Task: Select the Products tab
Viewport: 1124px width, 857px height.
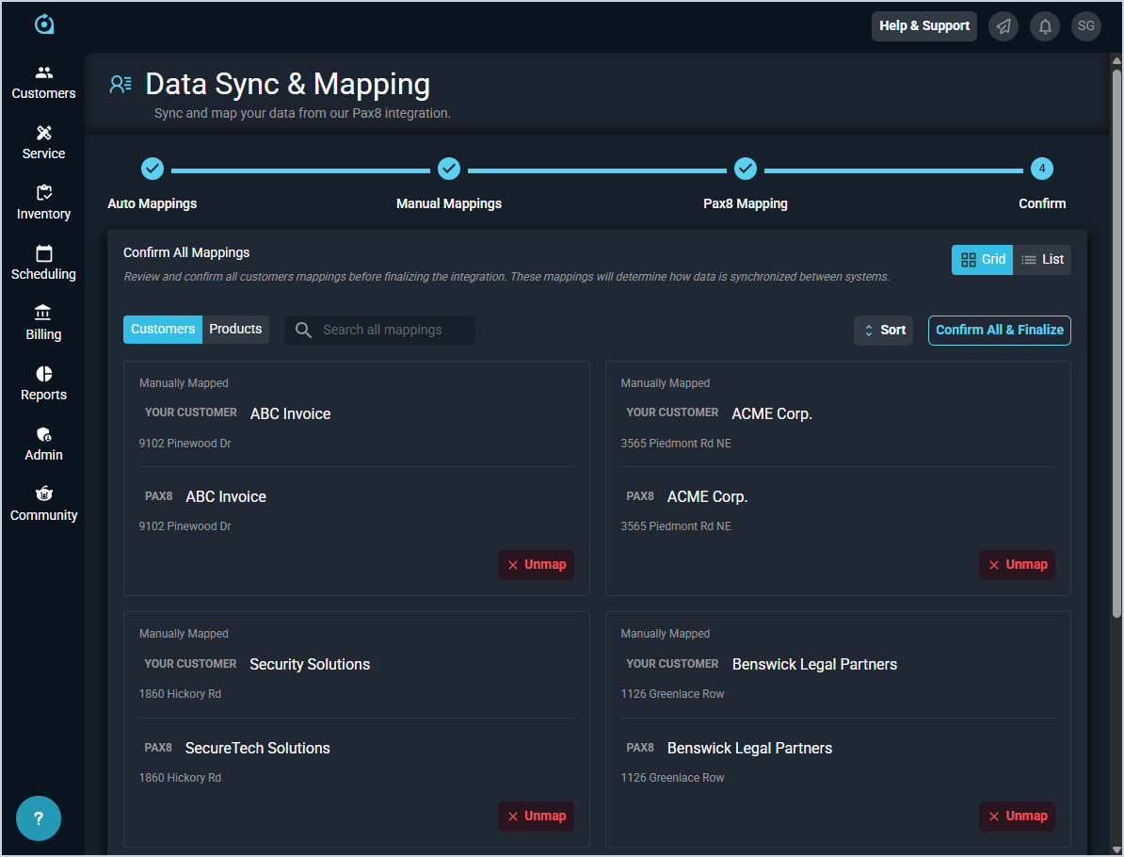Action: tap(235, 330)
